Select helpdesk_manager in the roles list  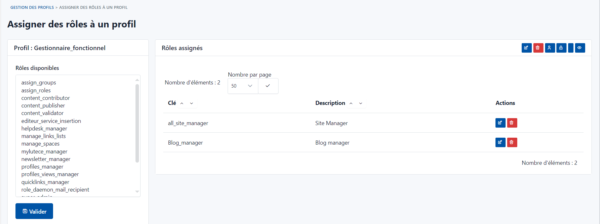44,129
